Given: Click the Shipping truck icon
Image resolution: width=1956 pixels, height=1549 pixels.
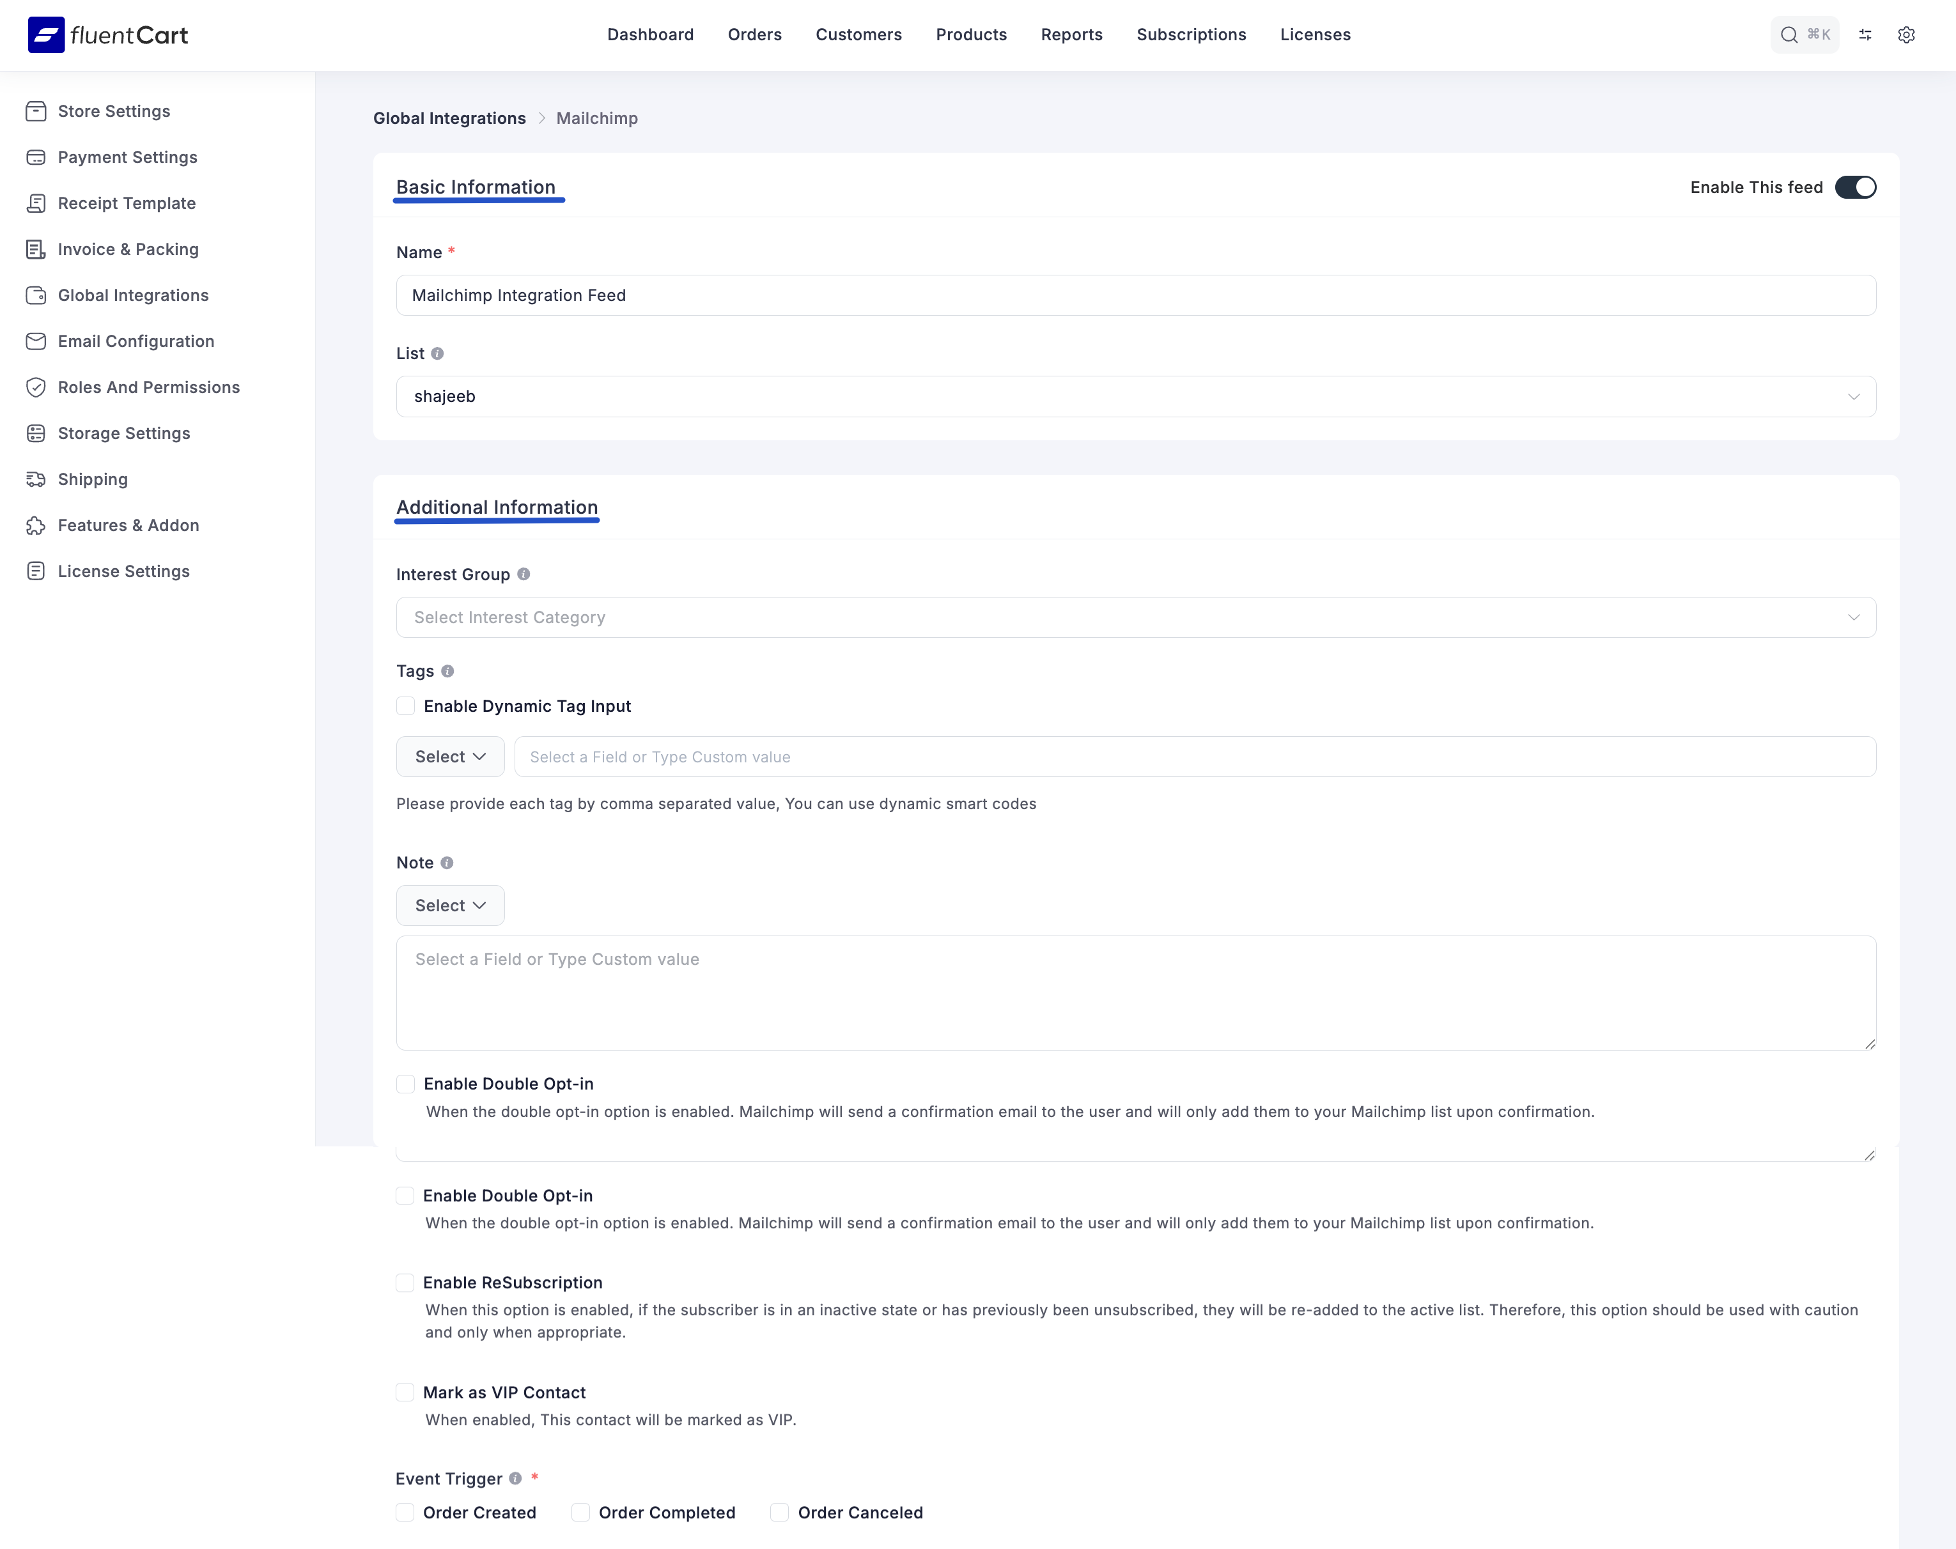Looking at the screenshot, I should point(35,479).
